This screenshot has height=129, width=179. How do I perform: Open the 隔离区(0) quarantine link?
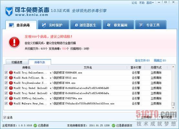click(160, 60)
